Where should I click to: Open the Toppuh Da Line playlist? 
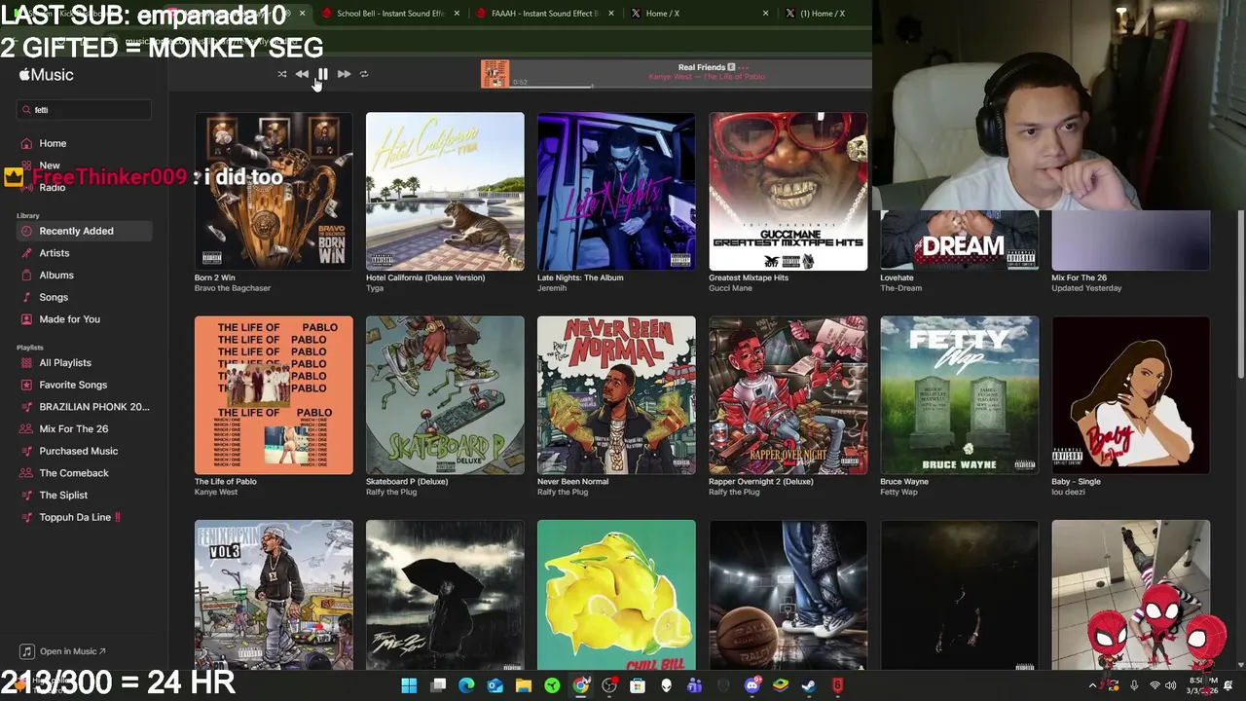[x=80, y=517]
